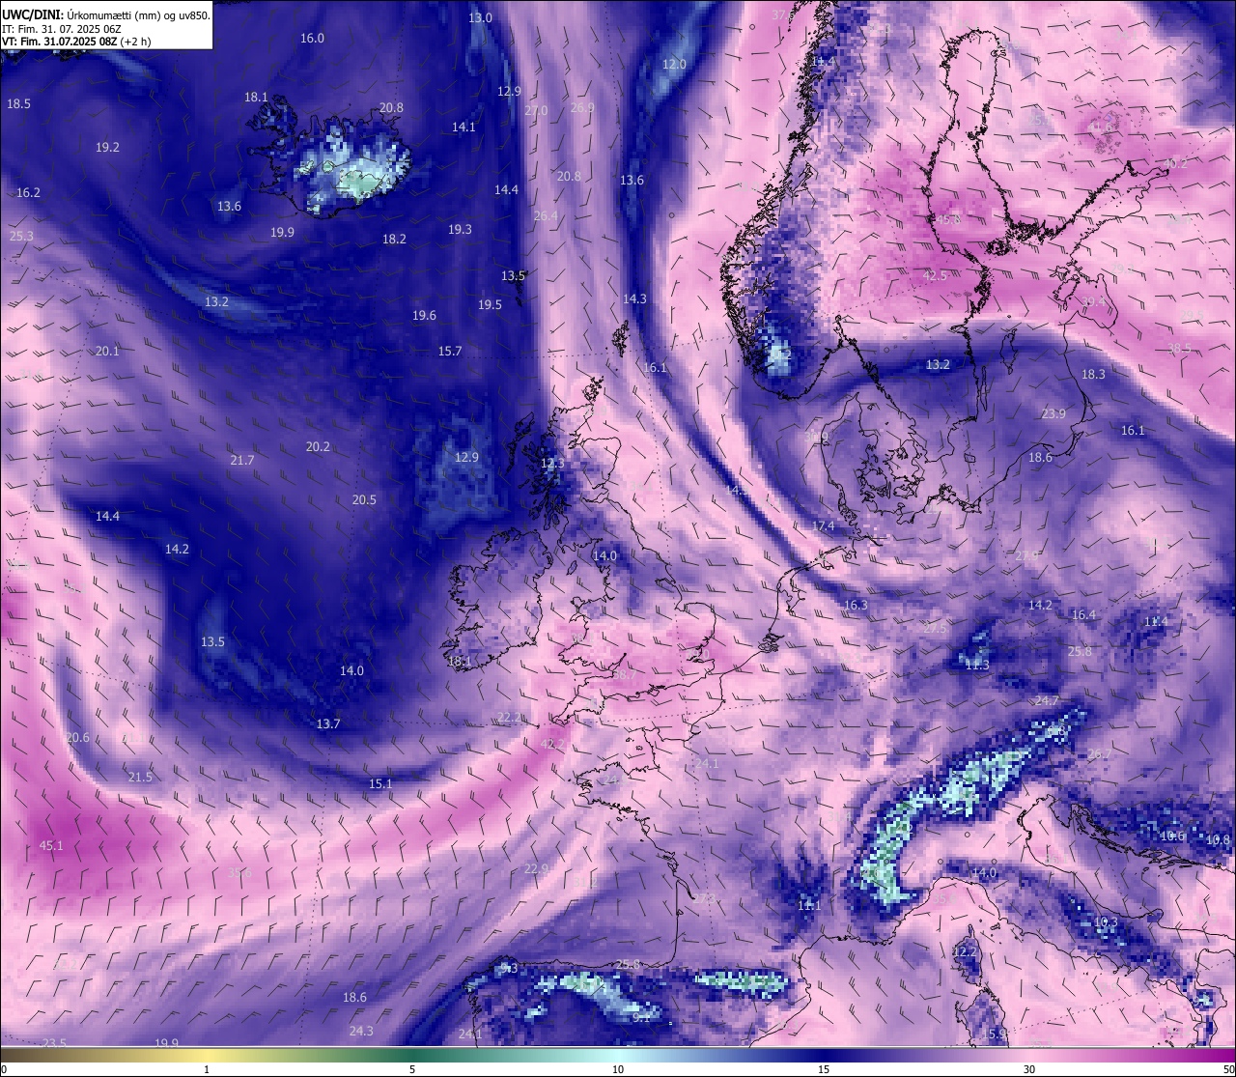Click the value '20.2' in the Atlantic
Screen dimensions: 1236x1077
click(x=318, y=446)
